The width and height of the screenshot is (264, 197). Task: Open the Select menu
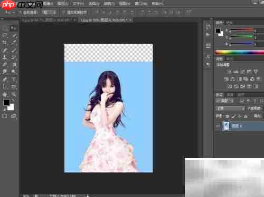point(94,4)
